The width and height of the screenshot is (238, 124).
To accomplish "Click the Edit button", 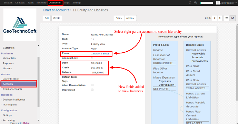I will point(47,18).
